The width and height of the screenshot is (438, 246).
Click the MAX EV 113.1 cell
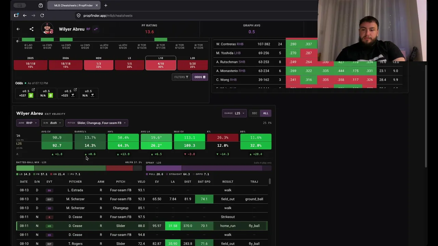[x=190, y=138]
